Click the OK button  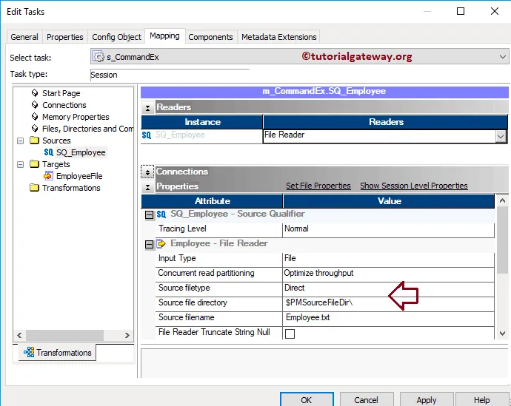pyautogui.click(x=307, y=399)
